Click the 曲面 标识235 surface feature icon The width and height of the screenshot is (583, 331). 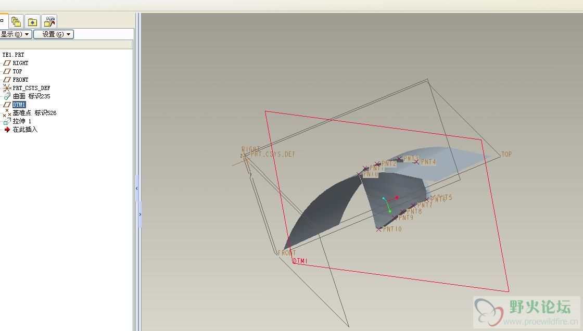pos(7,96)
